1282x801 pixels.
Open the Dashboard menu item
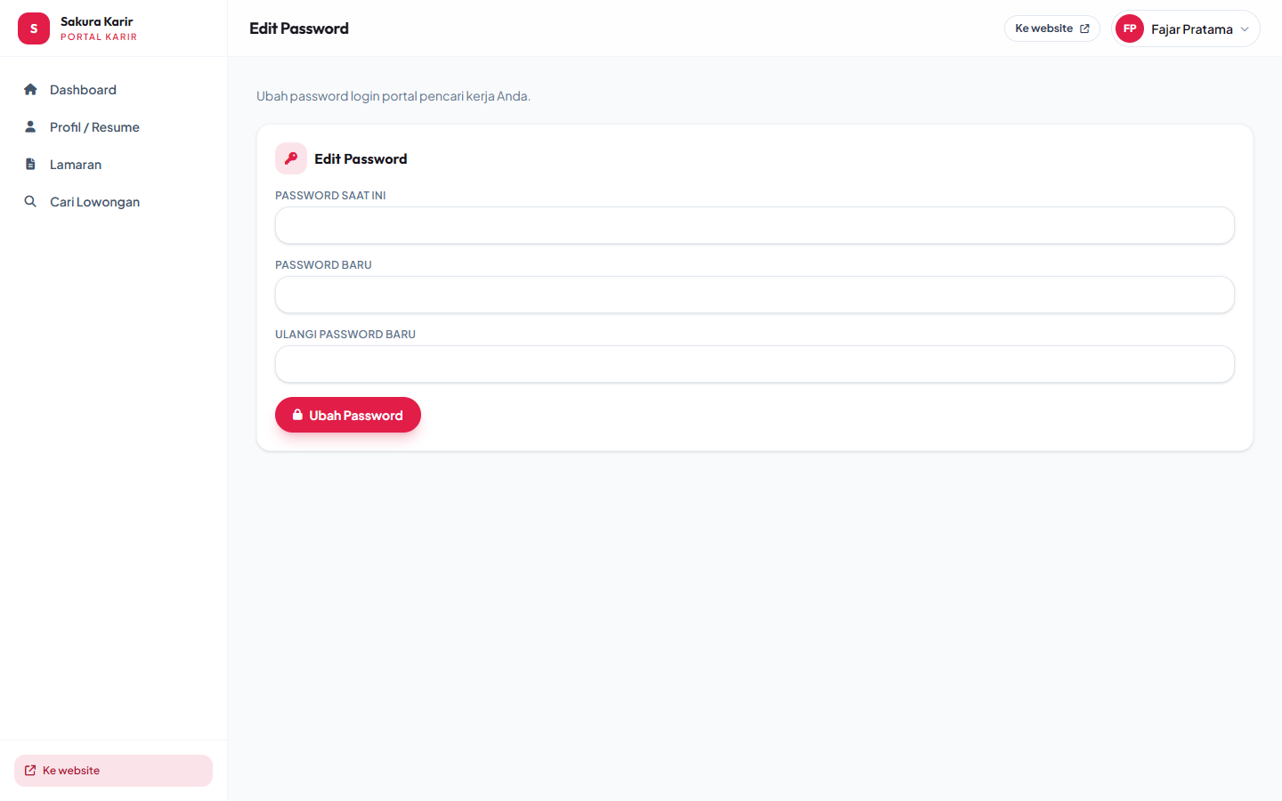click(114, 90)
